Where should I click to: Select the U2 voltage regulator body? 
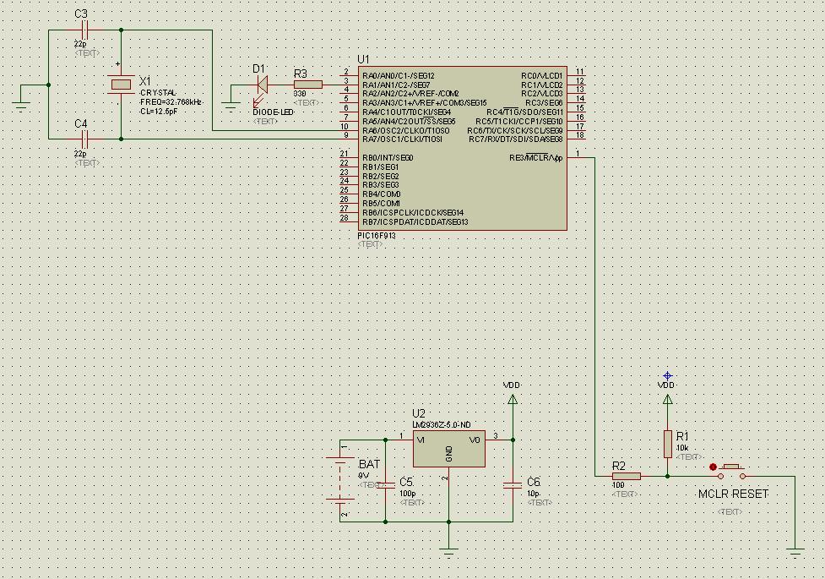448,450
